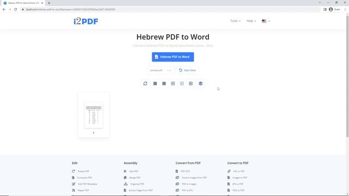
Task: Open the PDF OCR link
Action: pos(185,171)
